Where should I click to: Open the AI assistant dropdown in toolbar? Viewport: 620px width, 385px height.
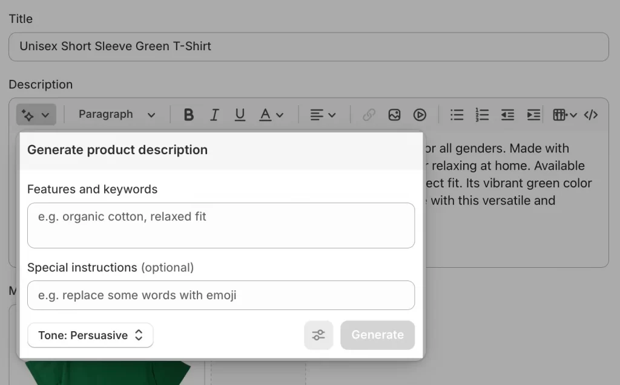coord(36,114)
